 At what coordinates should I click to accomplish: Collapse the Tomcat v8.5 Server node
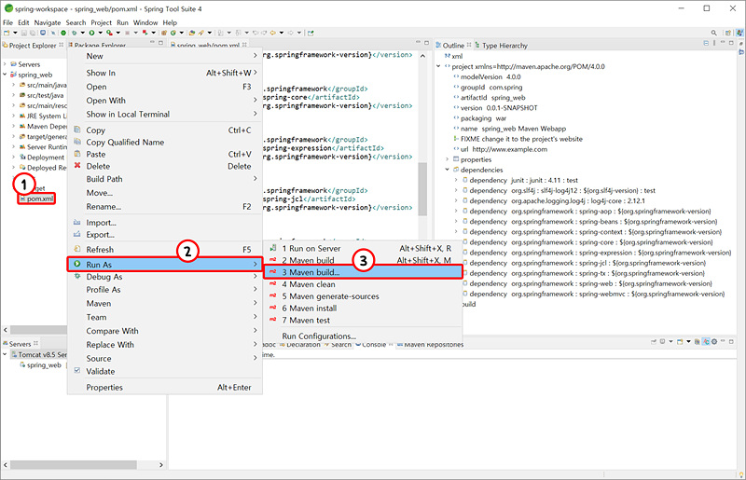click(x=5, y=354)
